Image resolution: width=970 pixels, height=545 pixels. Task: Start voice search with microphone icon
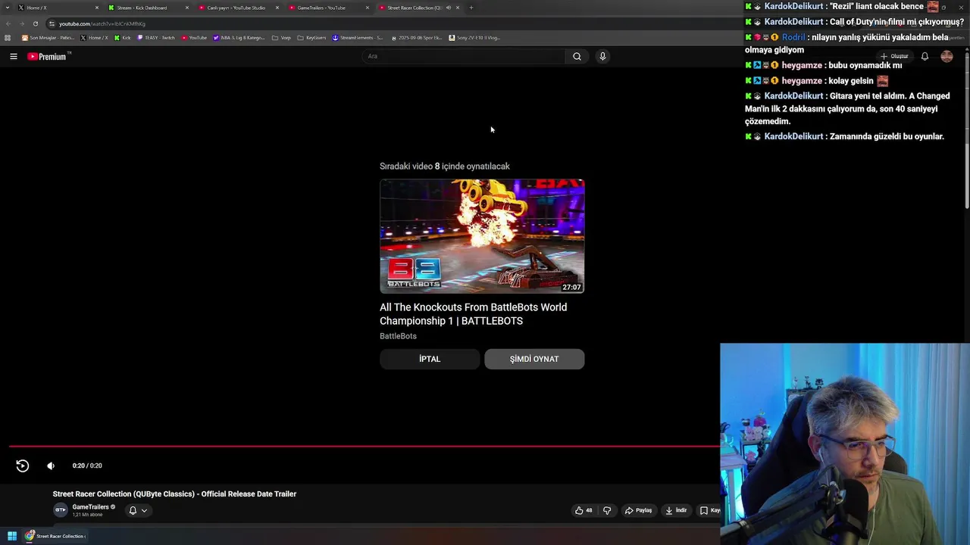pyautogui.click(x=602, y=56)
